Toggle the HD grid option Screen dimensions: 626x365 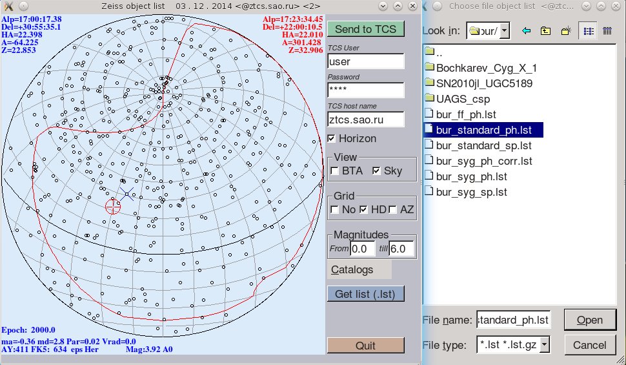pyautogui.click(x=363, y=209)
